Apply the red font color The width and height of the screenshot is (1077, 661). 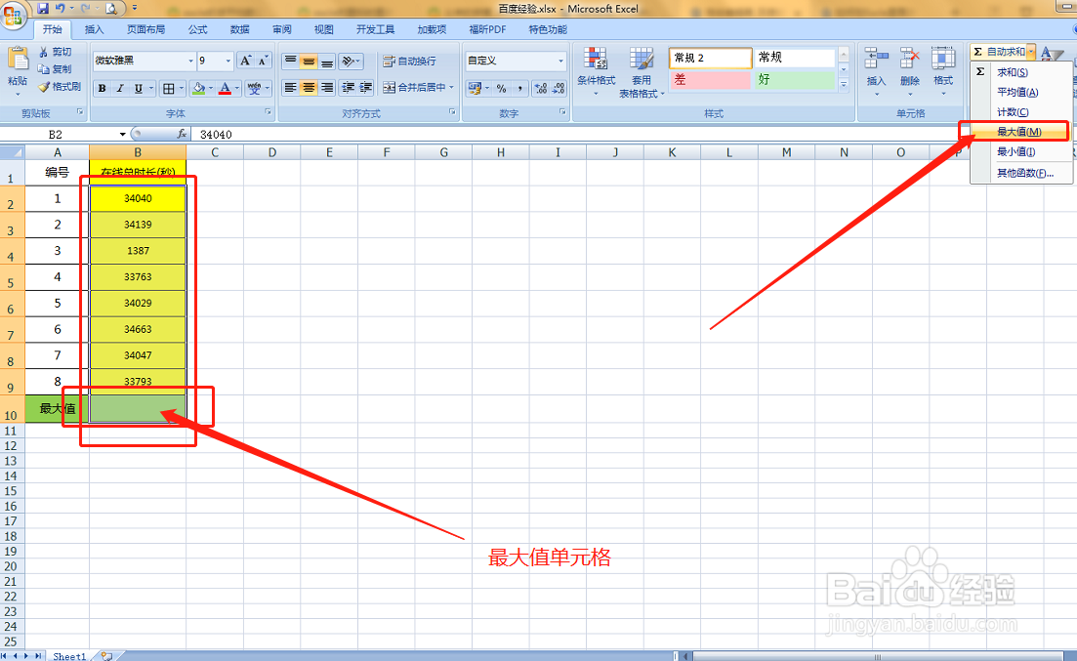coord(225,88)
